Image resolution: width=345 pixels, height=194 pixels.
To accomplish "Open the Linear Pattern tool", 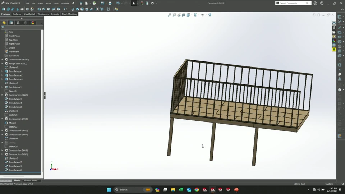I will point(65,9).
